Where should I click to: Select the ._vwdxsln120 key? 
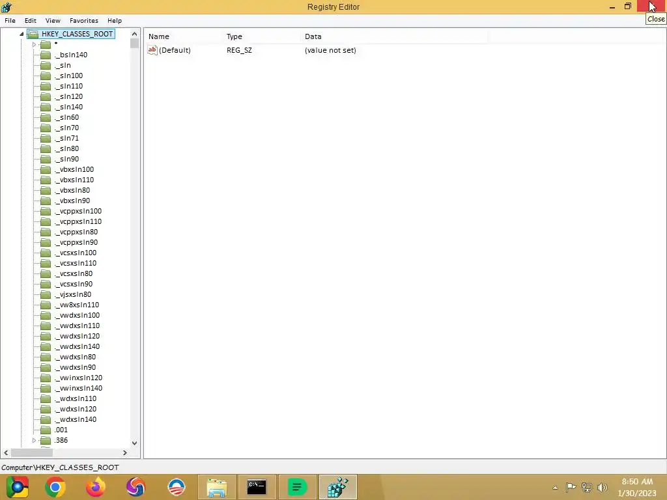click(77, 336)
